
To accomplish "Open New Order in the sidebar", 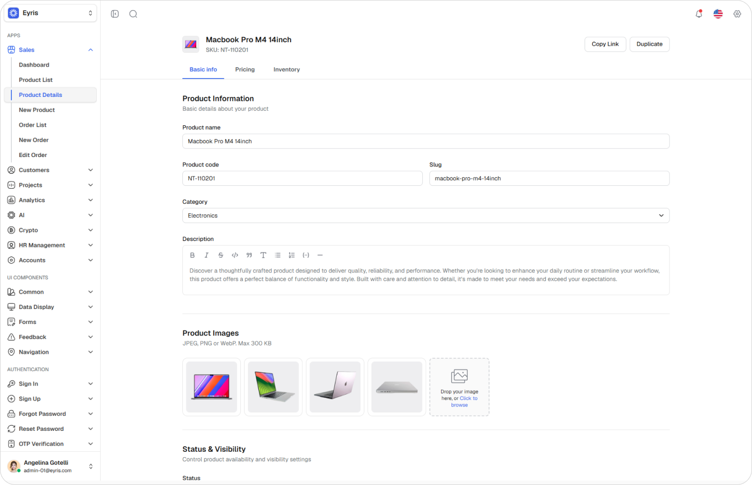I will coord(34,140).
